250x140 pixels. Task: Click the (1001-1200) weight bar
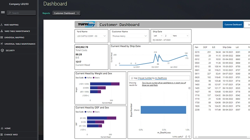click(105, 84)
